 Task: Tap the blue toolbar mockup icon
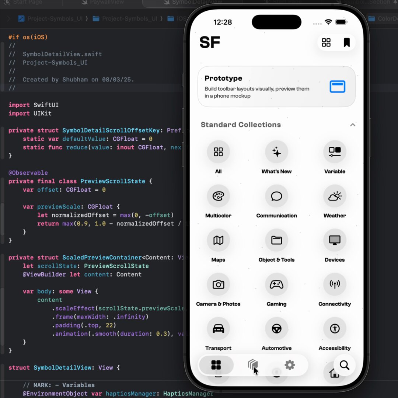[x=337, y=87]
